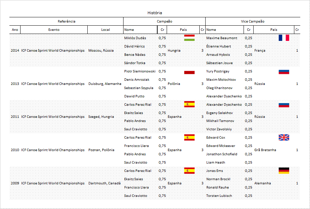This screenshot has height=209, width=310.
Task: Select the Spain flag in the 2011 row
Action: [x=189, y=104]
